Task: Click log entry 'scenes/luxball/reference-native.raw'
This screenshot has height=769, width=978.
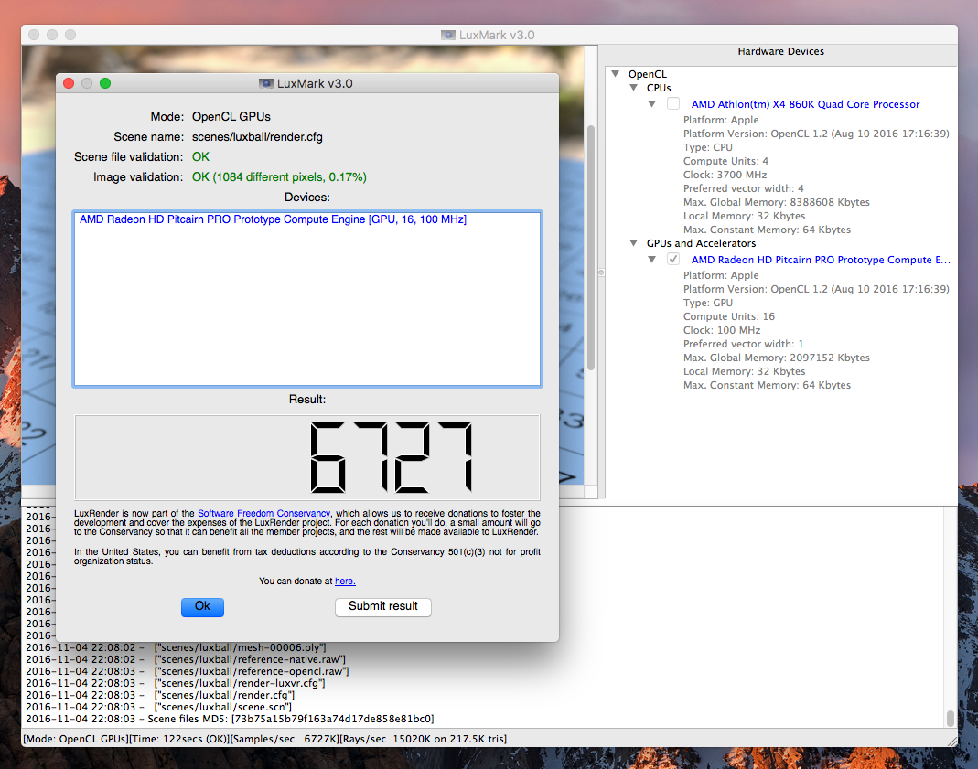Action: 186,659
